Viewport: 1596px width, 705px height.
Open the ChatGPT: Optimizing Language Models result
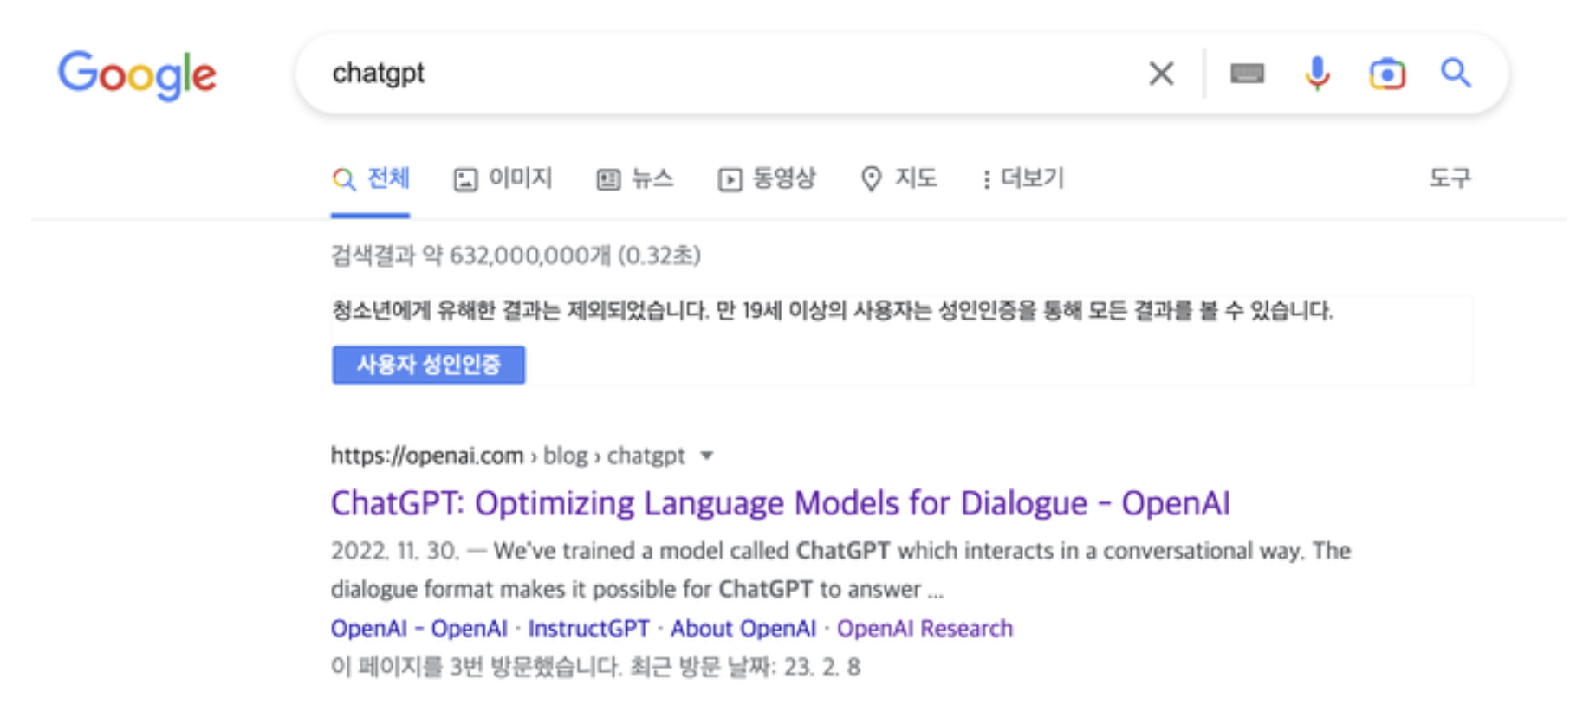[780, 503]
